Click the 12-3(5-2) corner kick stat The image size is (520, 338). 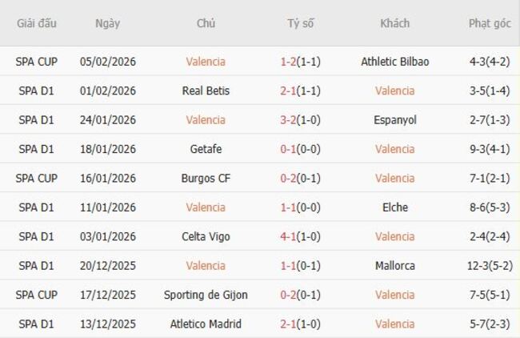pyautogui.click(x=490, y=265)
